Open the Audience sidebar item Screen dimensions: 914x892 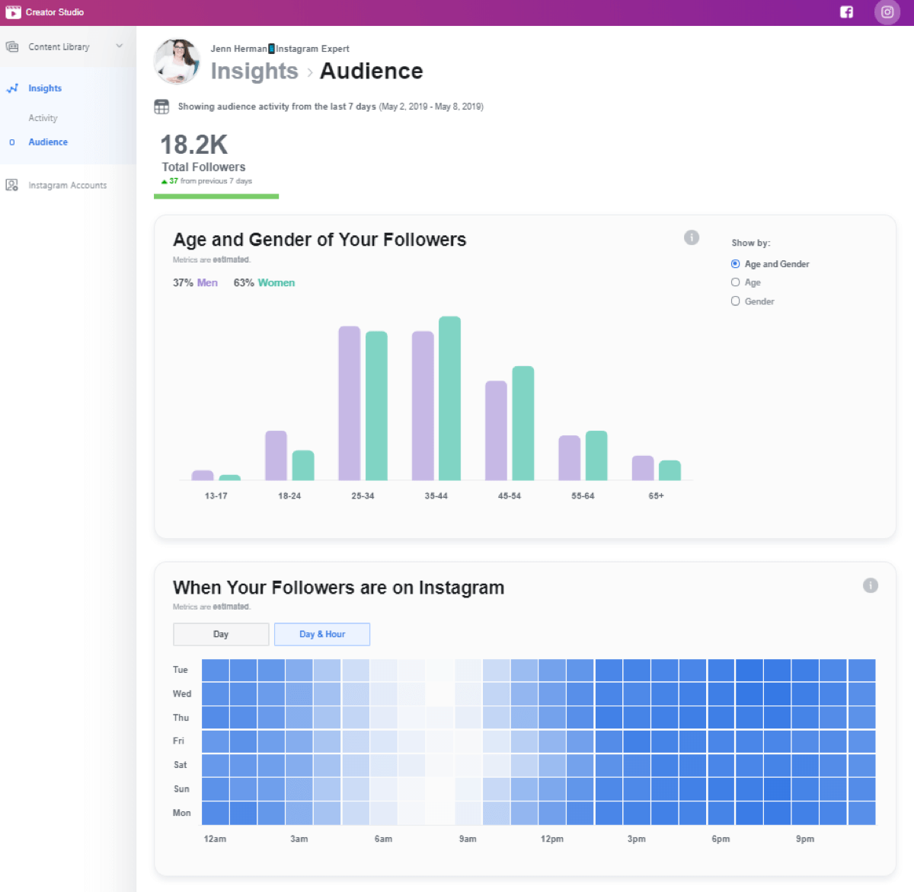pyautogui.click(x=48, y=142)
